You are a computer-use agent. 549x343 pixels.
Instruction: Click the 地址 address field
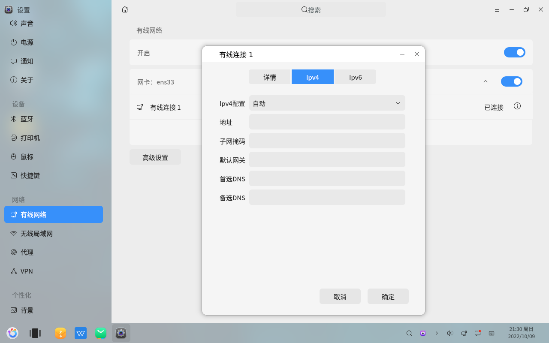click(x=327, y=122)
